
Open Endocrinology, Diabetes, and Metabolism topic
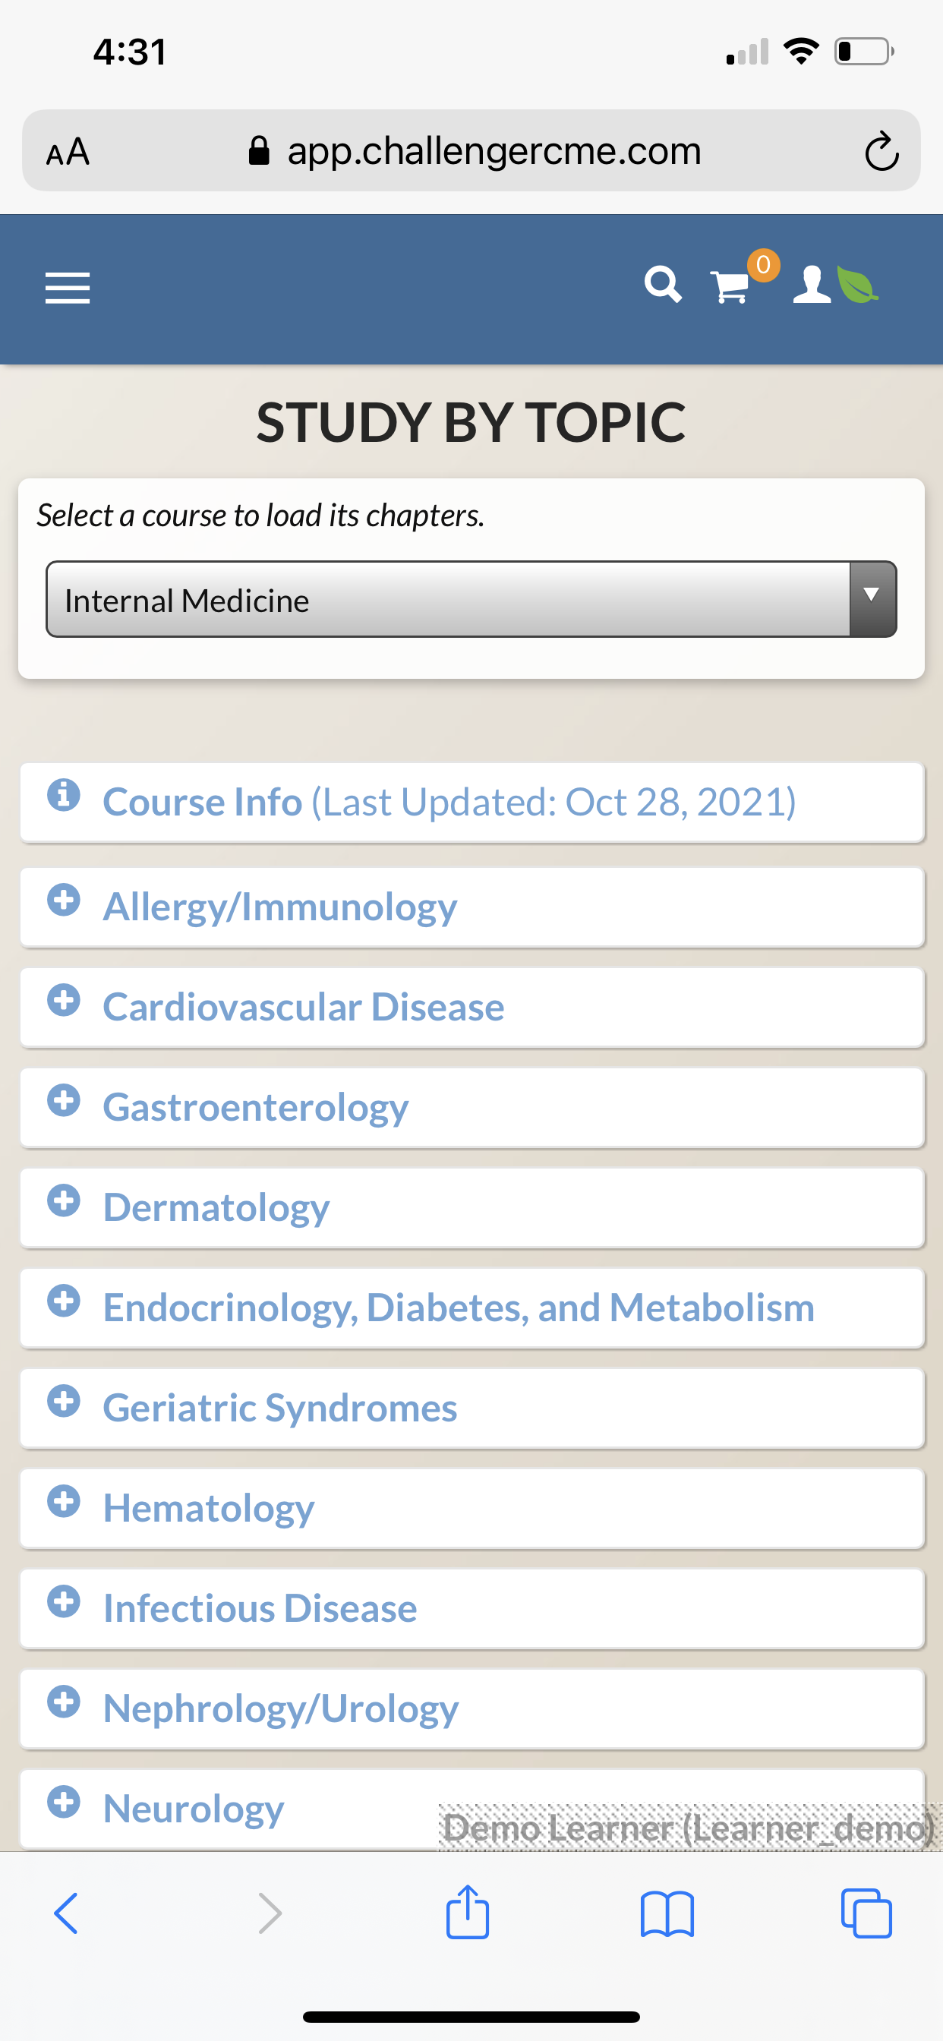472,1308
